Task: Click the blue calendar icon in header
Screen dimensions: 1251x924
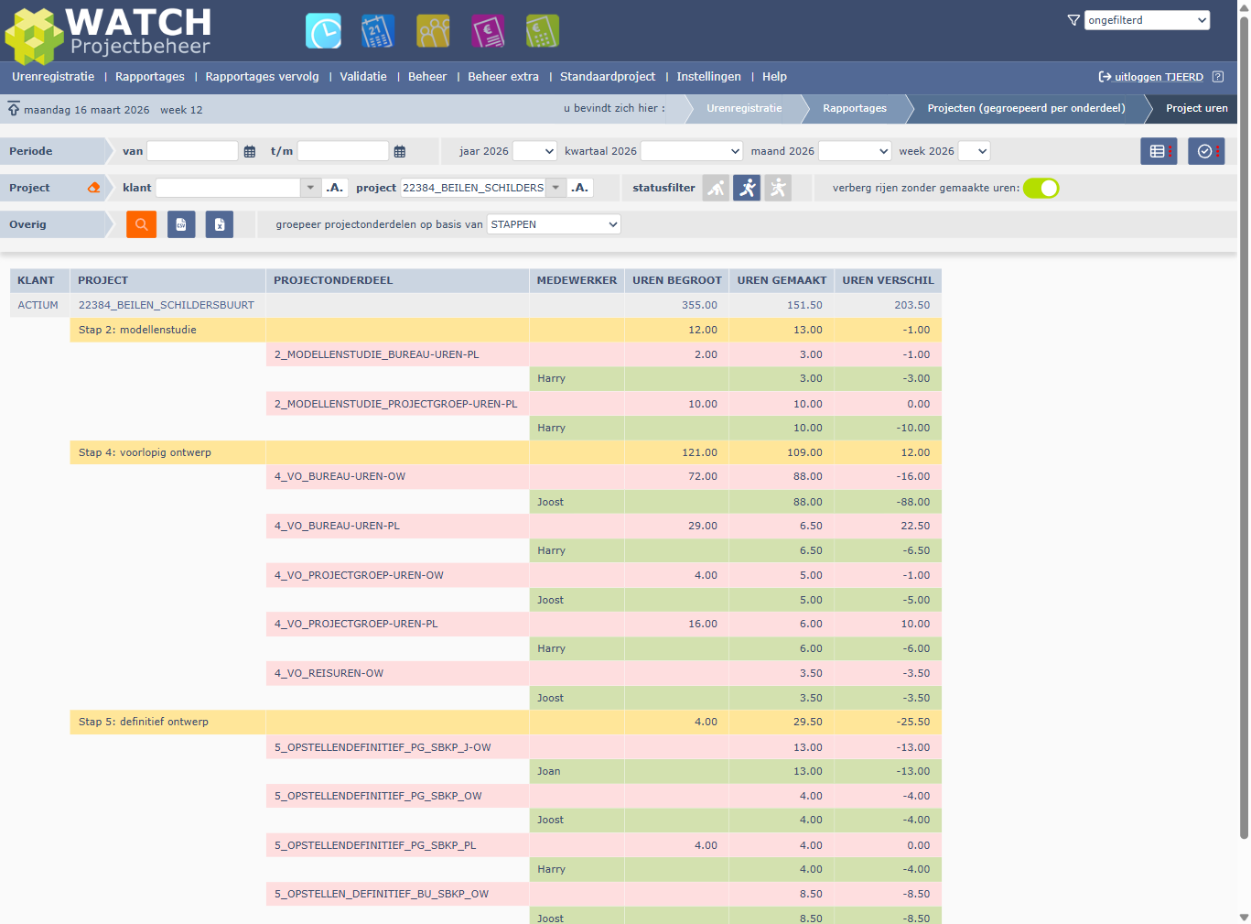Action: [x=377, y=31]
